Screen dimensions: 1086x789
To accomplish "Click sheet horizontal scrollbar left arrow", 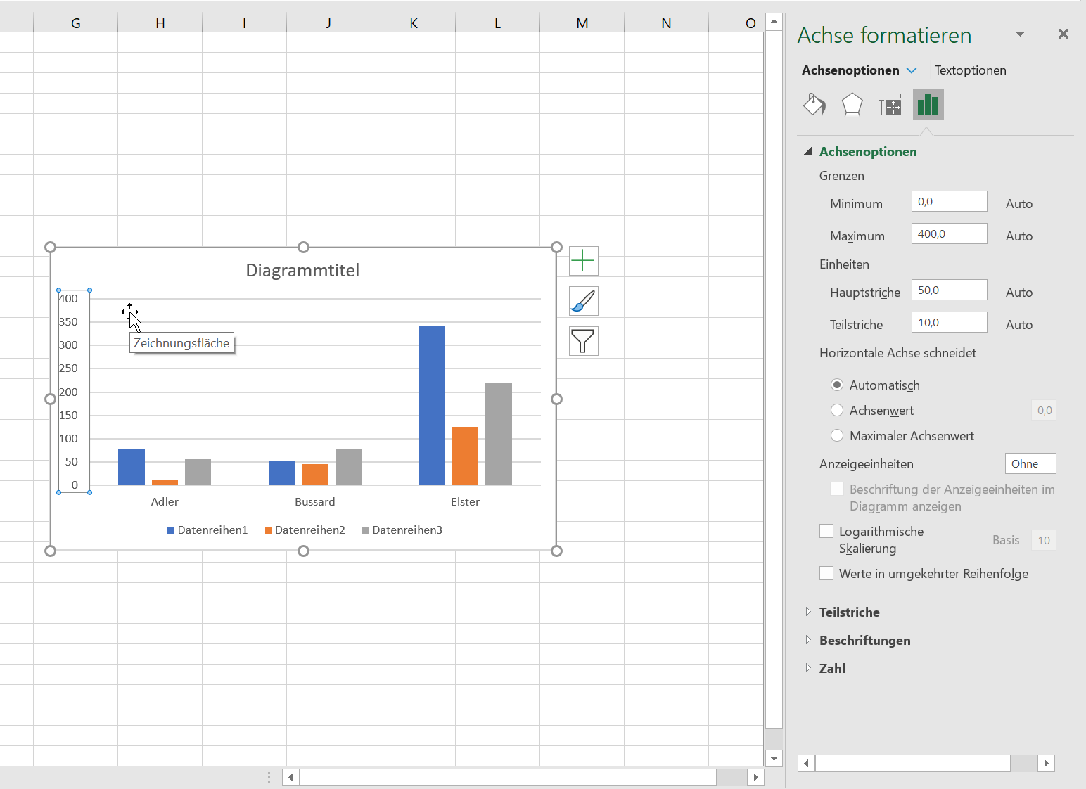I will (290, 777).
